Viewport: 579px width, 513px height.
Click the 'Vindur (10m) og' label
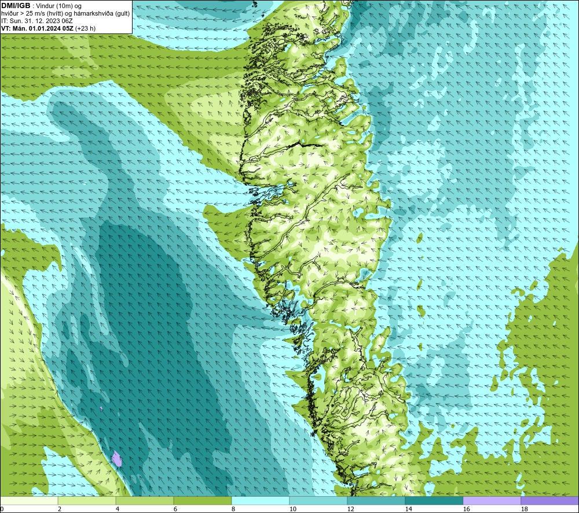[59, 6]
